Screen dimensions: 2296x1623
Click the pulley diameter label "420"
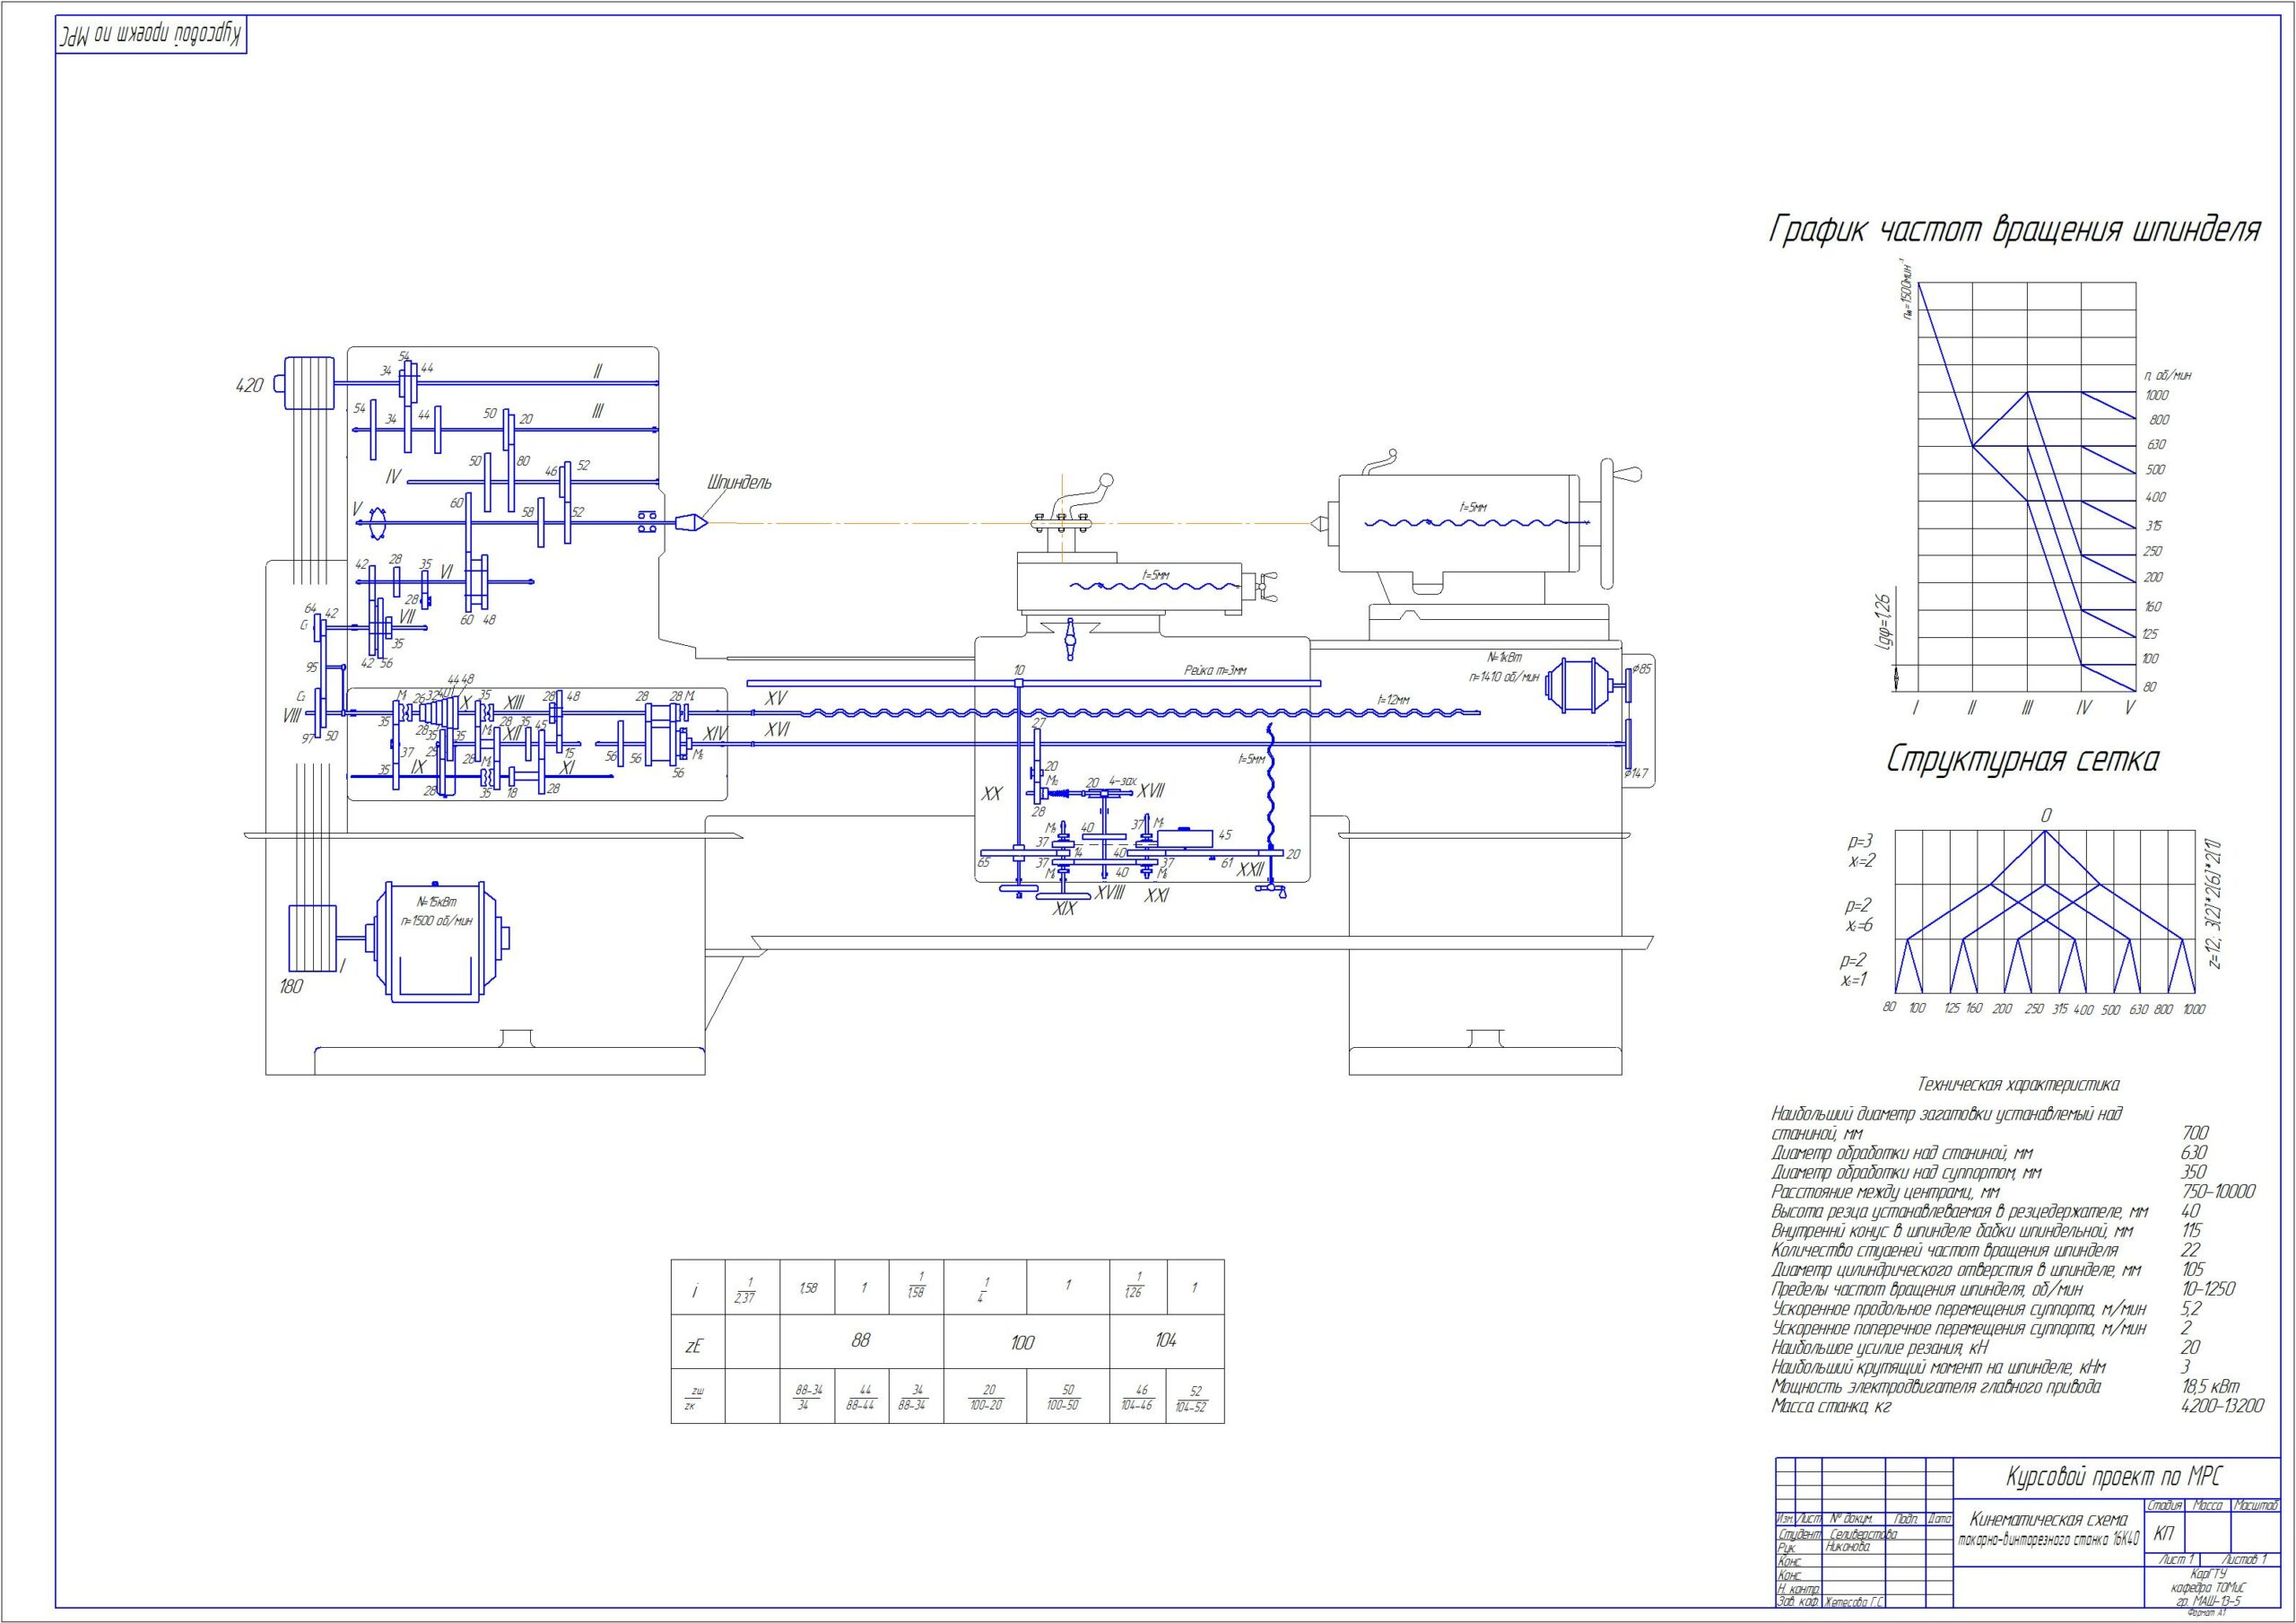click(x=248, y=387)
